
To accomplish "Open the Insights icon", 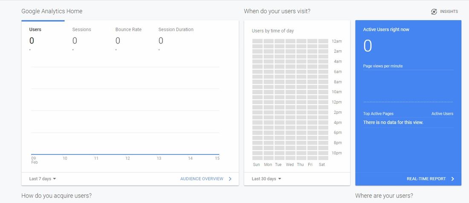I will click(x=434, y=11).
